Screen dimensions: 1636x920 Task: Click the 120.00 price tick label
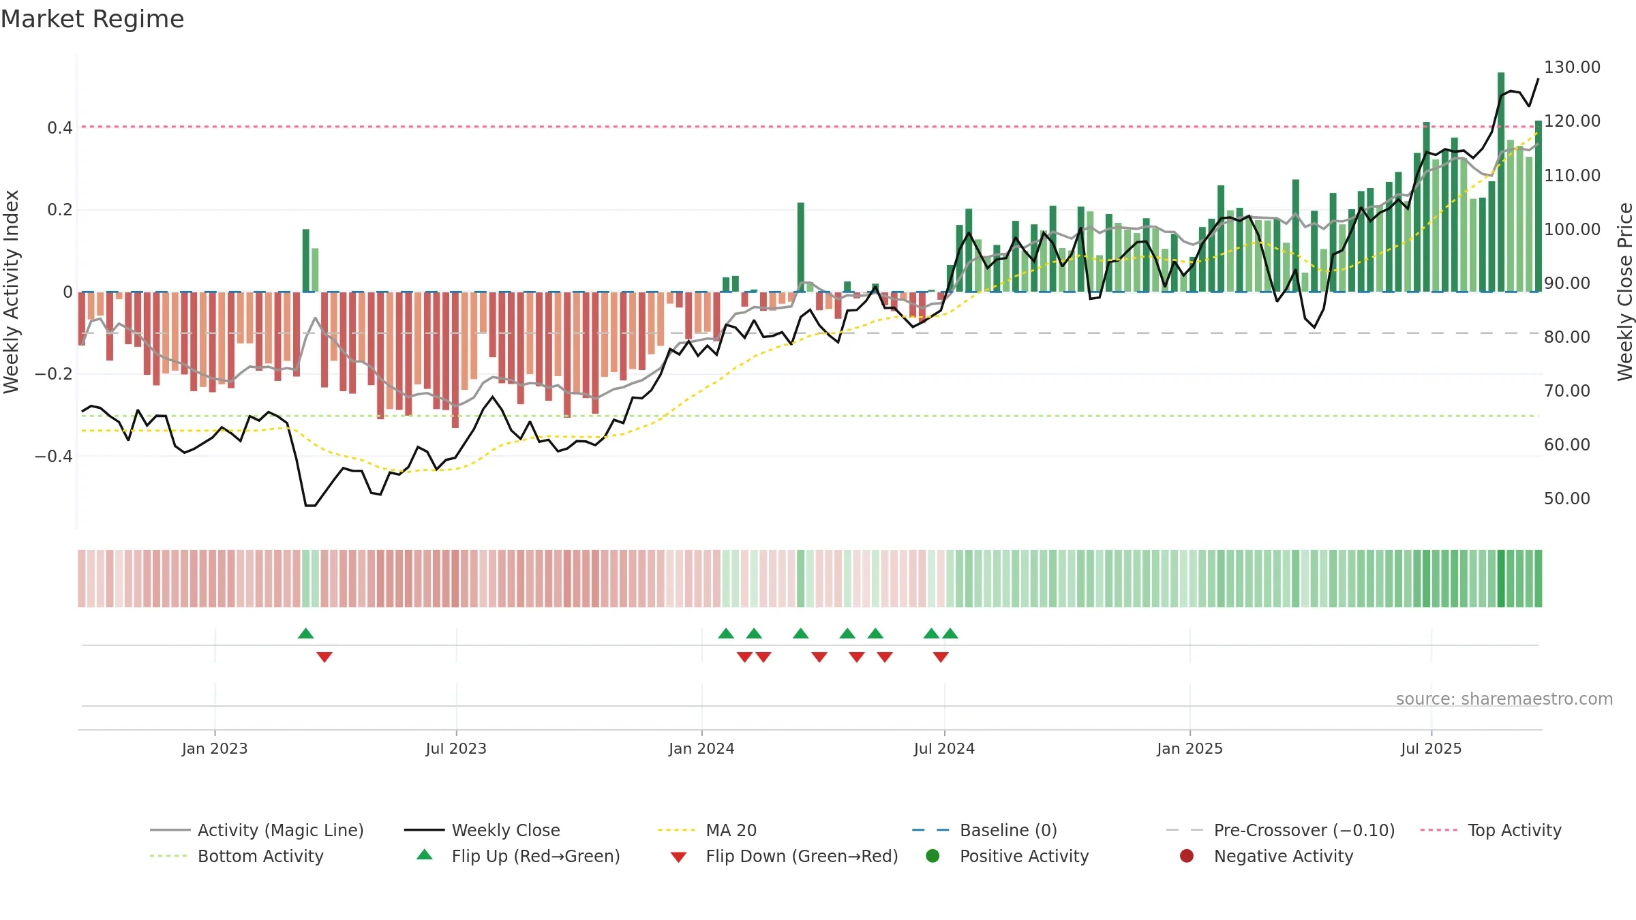click(x=1572, y=121)
